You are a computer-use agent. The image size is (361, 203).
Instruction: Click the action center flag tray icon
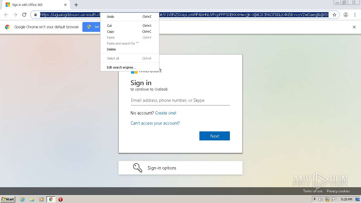pyautogui.click(x=334, y=199)
